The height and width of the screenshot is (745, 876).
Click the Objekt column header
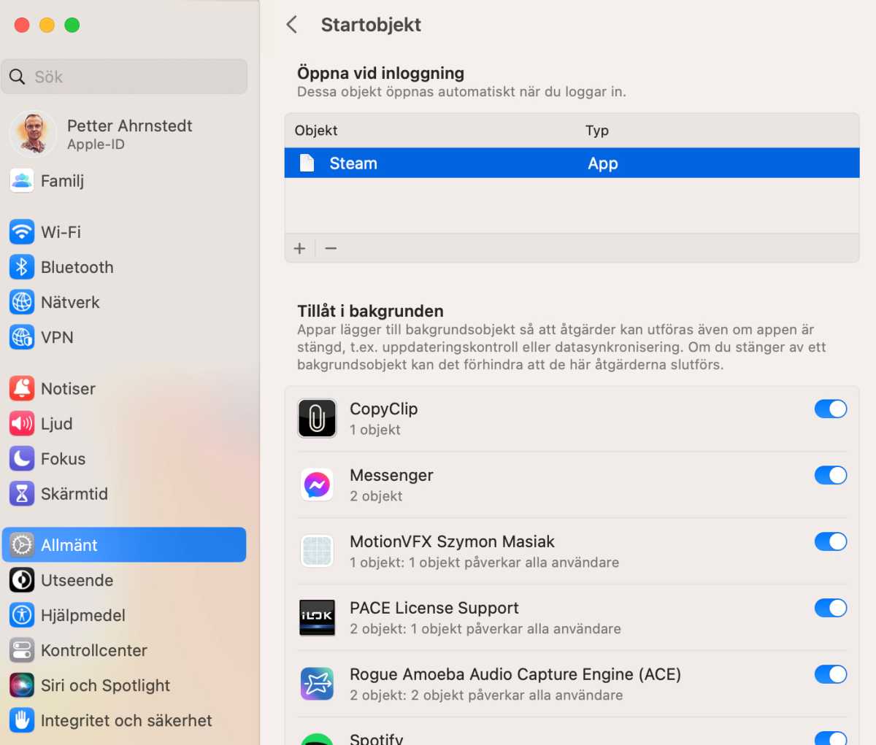point(316,131)
